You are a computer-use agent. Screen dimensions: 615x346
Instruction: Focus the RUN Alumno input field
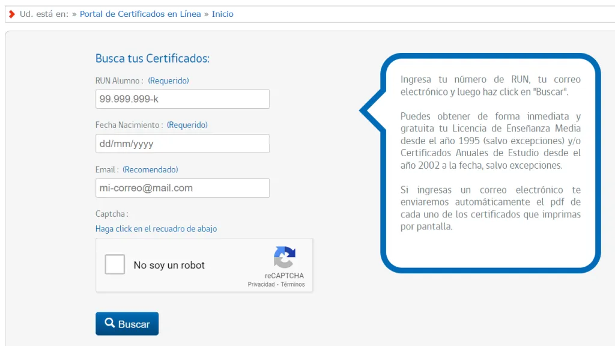tap(183, 99)
